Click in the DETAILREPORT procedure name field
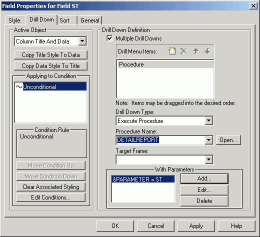The width and height of the screenshot is (260, 237). tap(160, 140)
